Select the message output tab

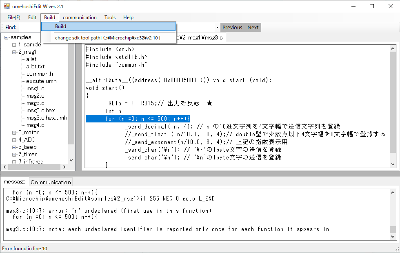pyautogui.click(x=14, y=182)
